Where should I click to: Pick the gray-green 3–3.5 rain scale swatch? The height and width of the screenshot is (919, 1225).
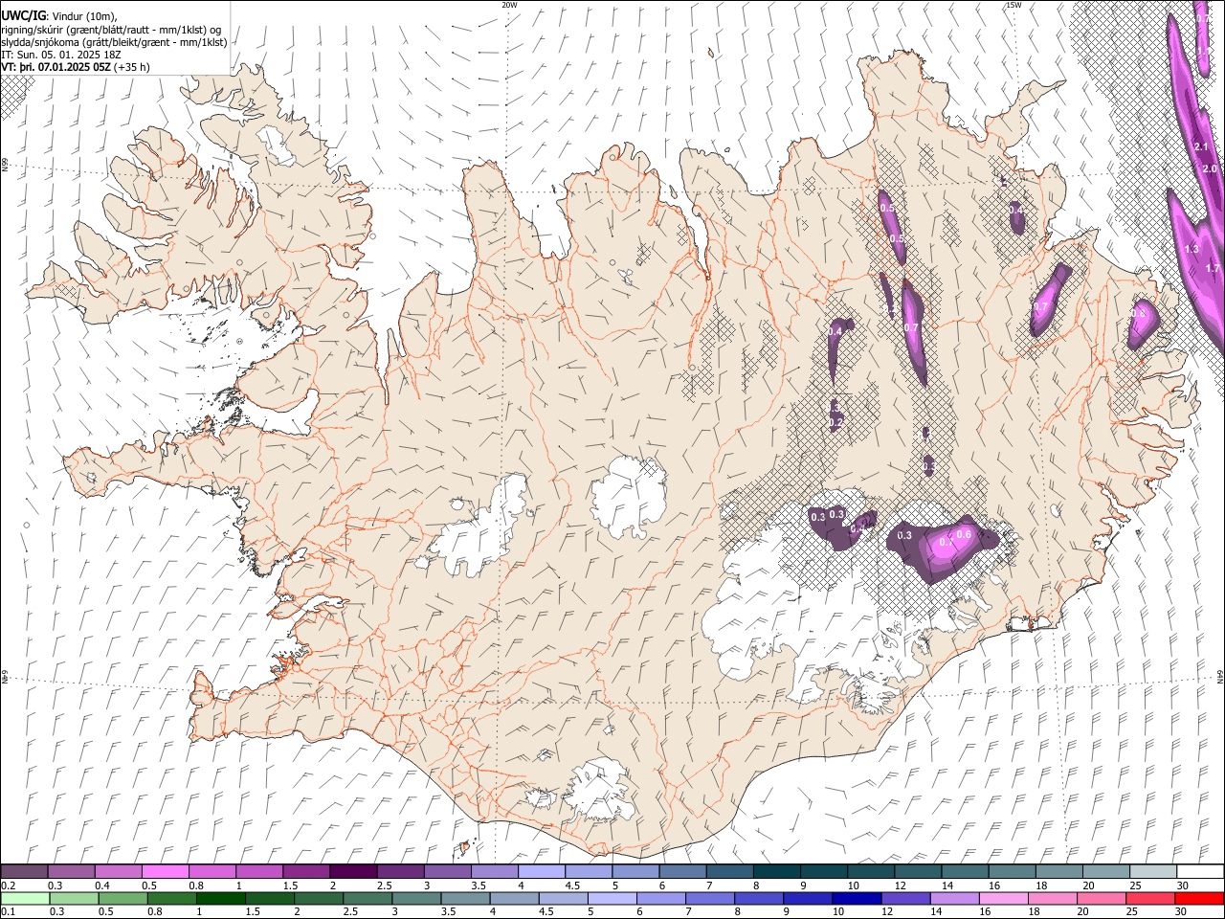[x=415, y=898]
